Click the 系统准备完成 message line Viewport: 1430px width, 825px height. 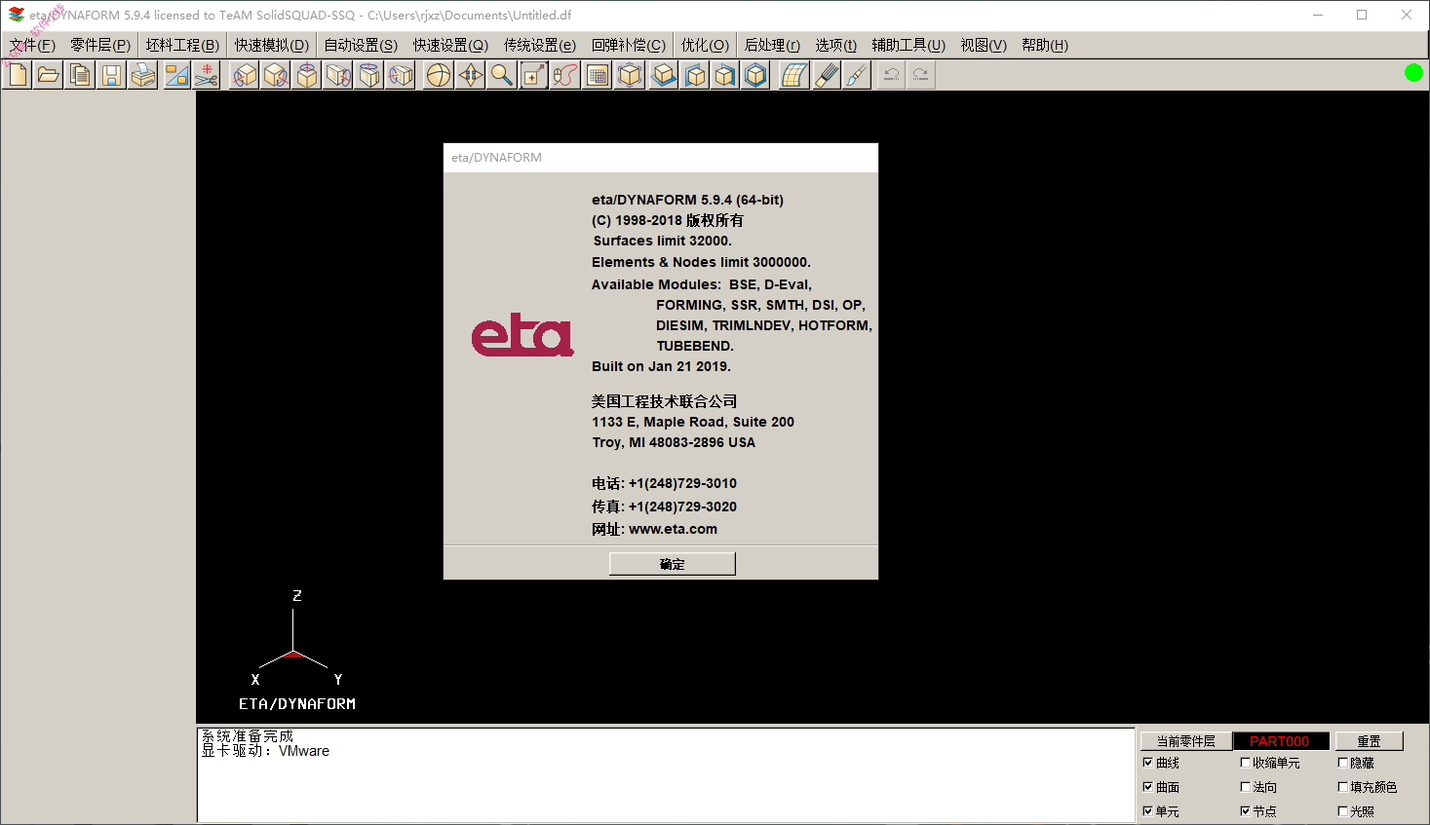tap(247, 736)
